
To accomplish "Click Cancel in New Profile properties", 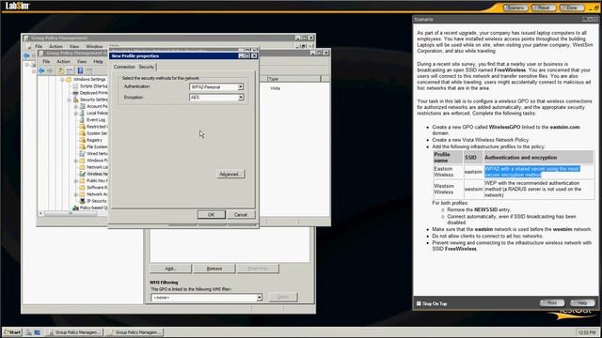I will (x=241, y=215).
